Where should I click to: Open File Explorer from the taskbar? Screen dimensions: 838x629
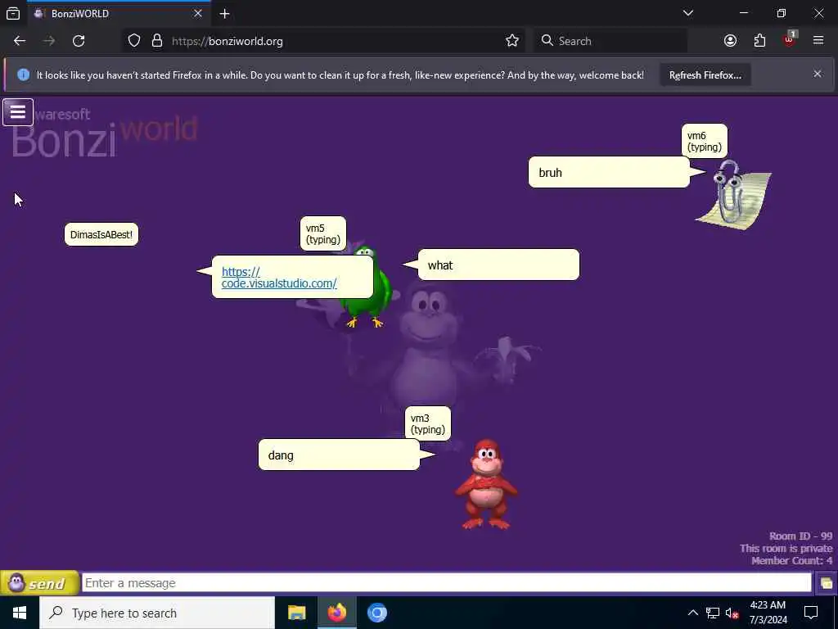pyautogui.click(x=296, y=613)
